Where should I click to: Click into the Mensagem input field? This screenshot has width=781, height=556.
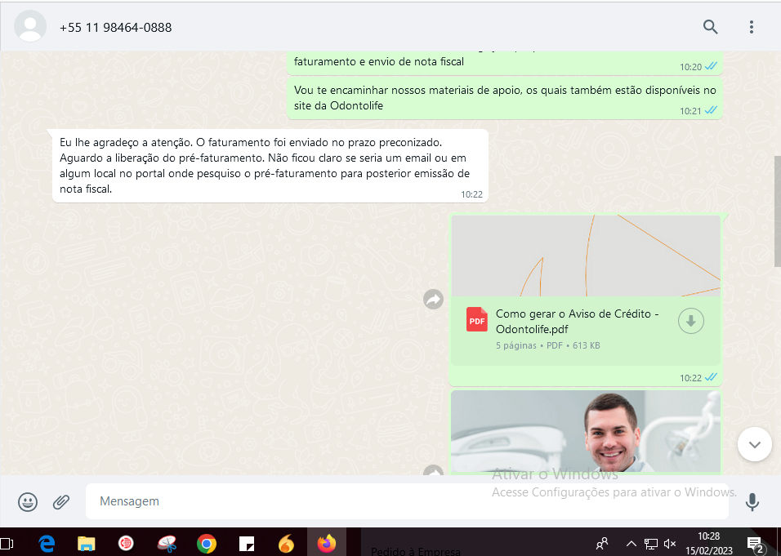click(x=407, y=501)
